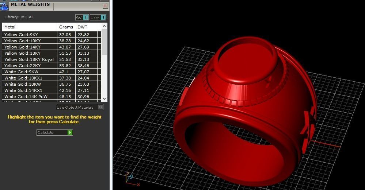Close the Metal Weights panel
Image resolution: width=365 pixels, height=190 pixels.
click(106, 6)
